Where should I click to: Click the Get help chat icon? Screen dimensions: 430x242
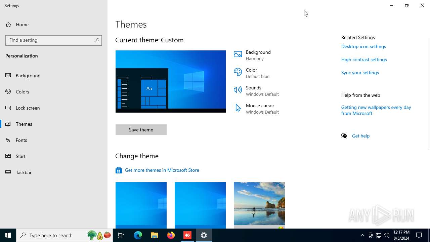344,136
